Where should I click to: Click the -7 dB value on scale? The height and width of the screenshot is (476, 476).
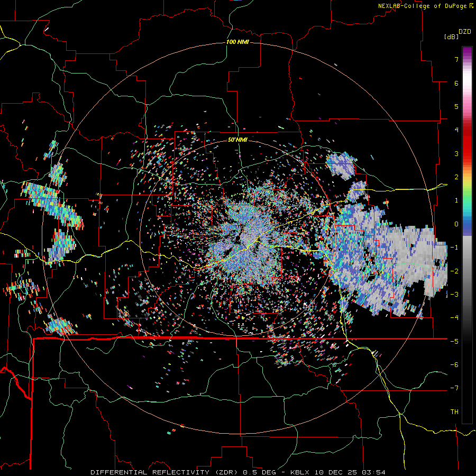(454, 388)
